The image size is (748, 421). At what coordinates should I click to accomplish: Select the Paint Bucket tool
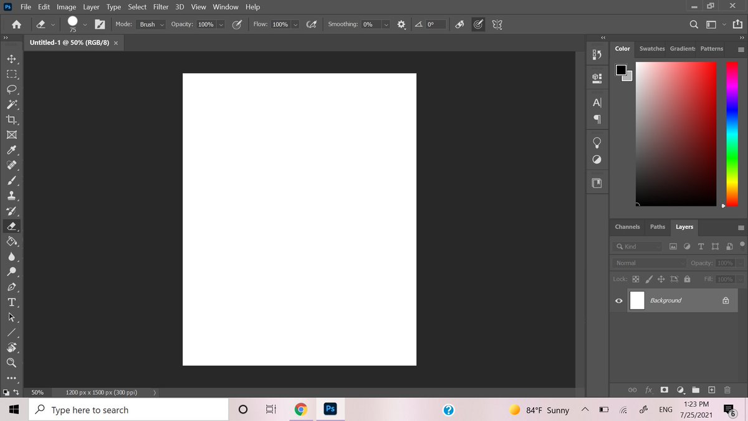11,241
